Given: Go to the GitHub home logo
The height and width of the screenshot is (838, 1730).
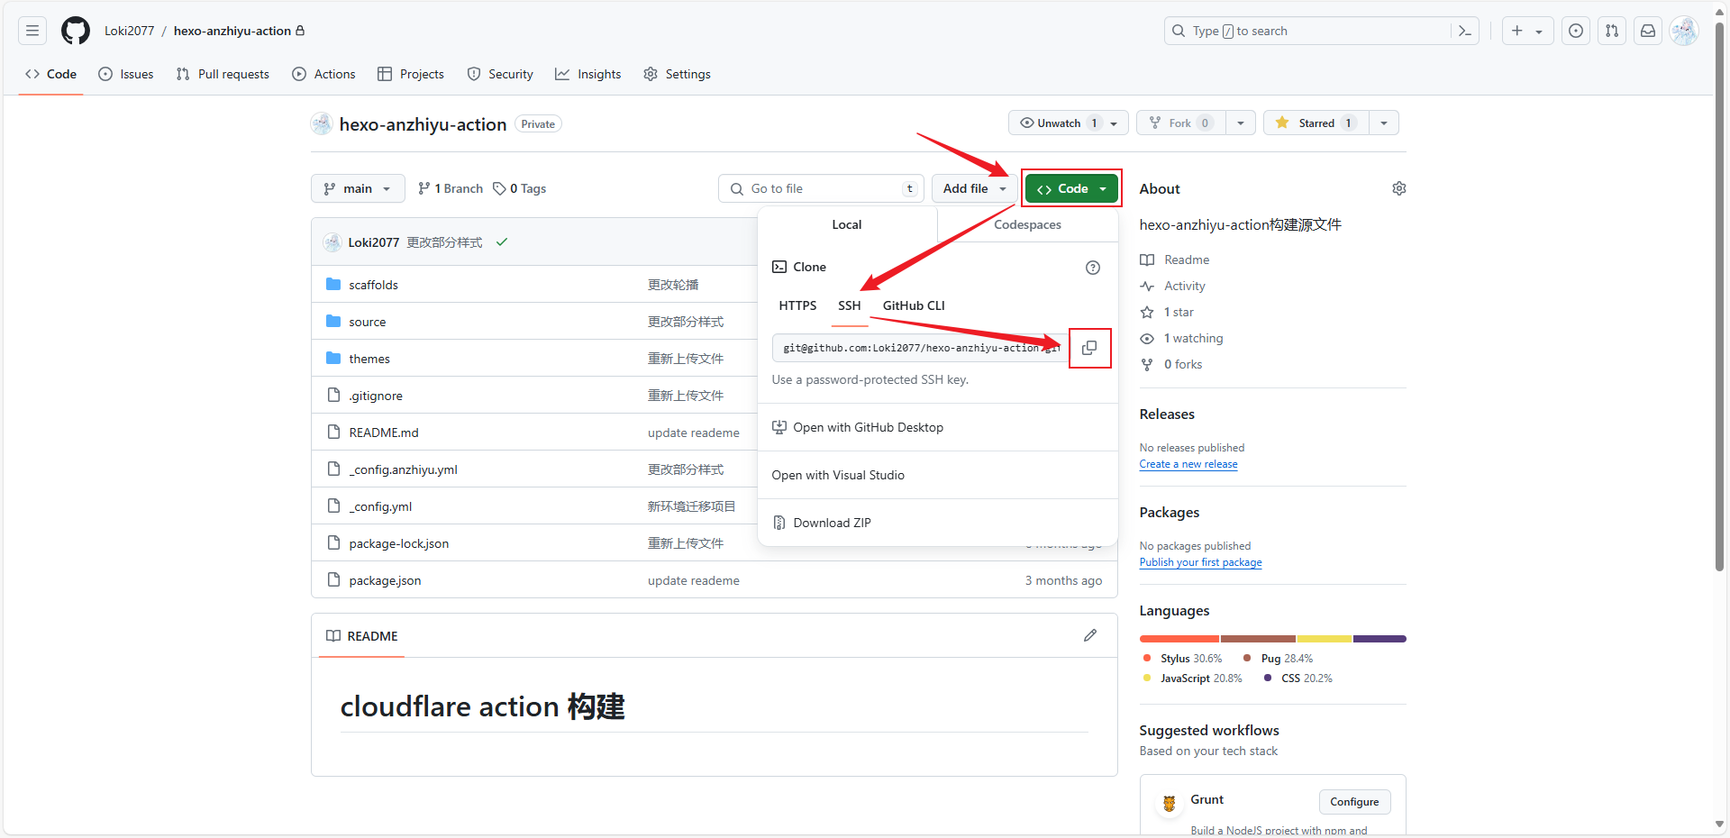Looking at the screenshot, I should pyautogui.click(x=76, y=31).
